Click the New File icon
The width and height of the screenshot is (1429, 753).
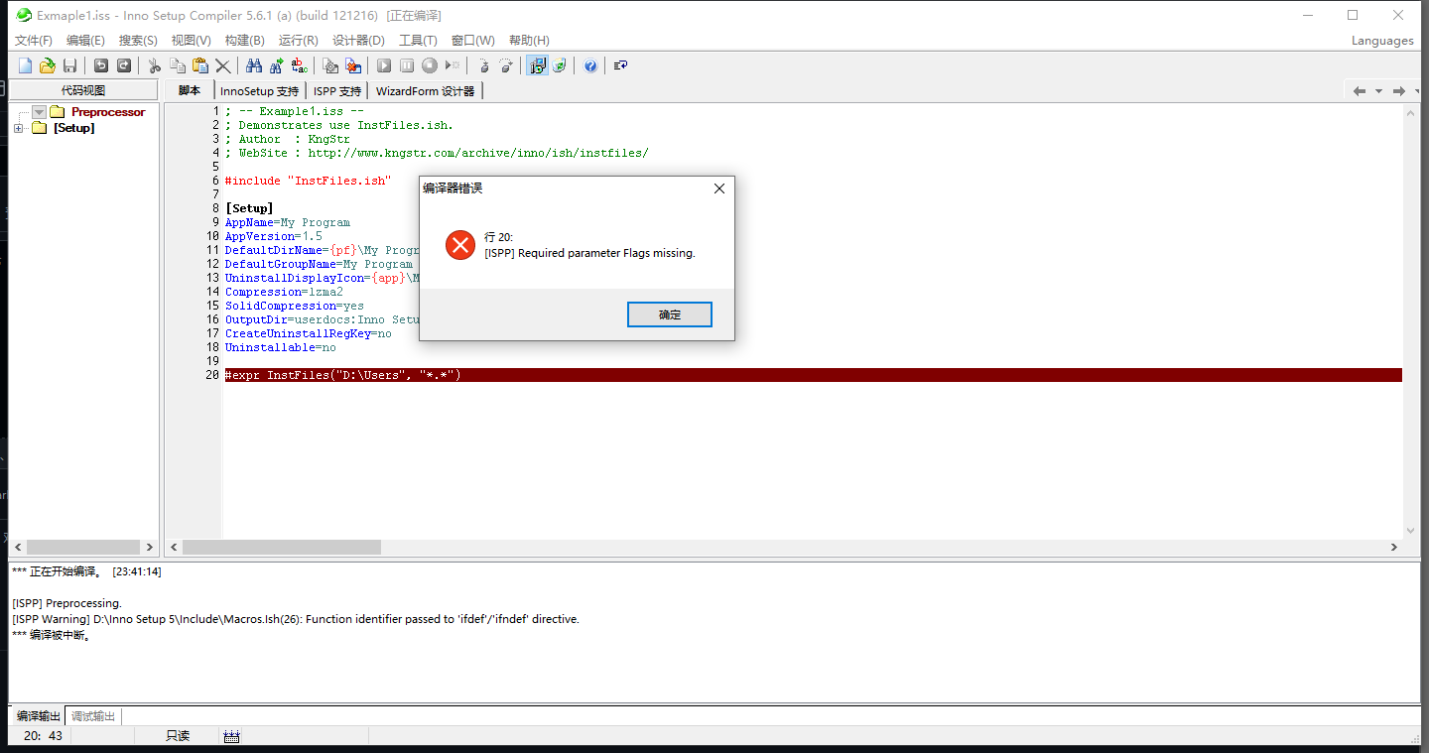point(25,65)
